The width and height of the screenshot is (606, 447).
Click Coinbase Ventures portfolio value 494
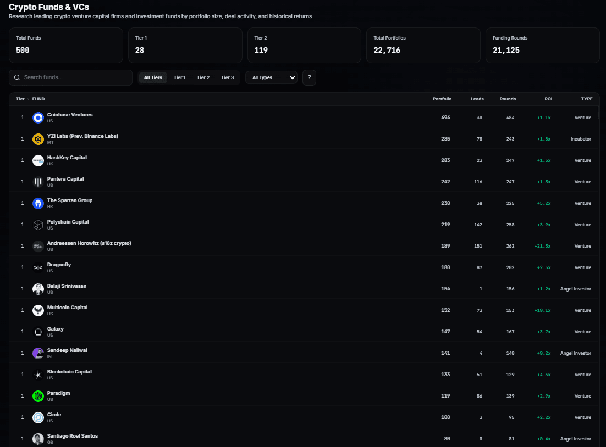point(445,118)
